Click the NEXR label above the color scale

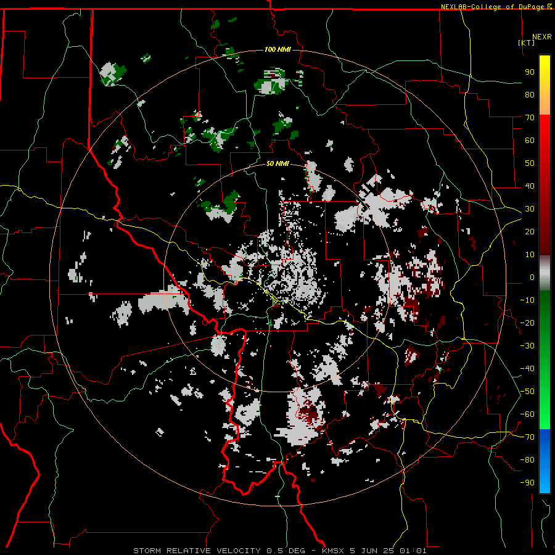tap(542, 37)
